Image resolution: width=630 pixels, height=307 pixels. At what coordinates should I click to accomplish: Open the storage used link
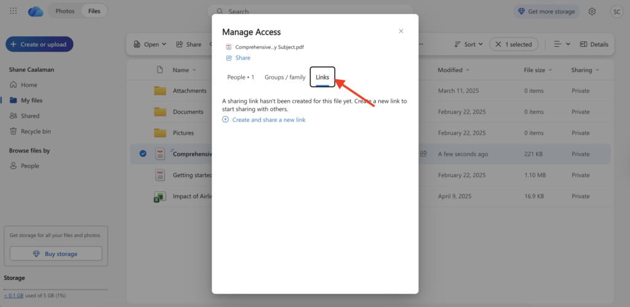[x=14, y=295]
